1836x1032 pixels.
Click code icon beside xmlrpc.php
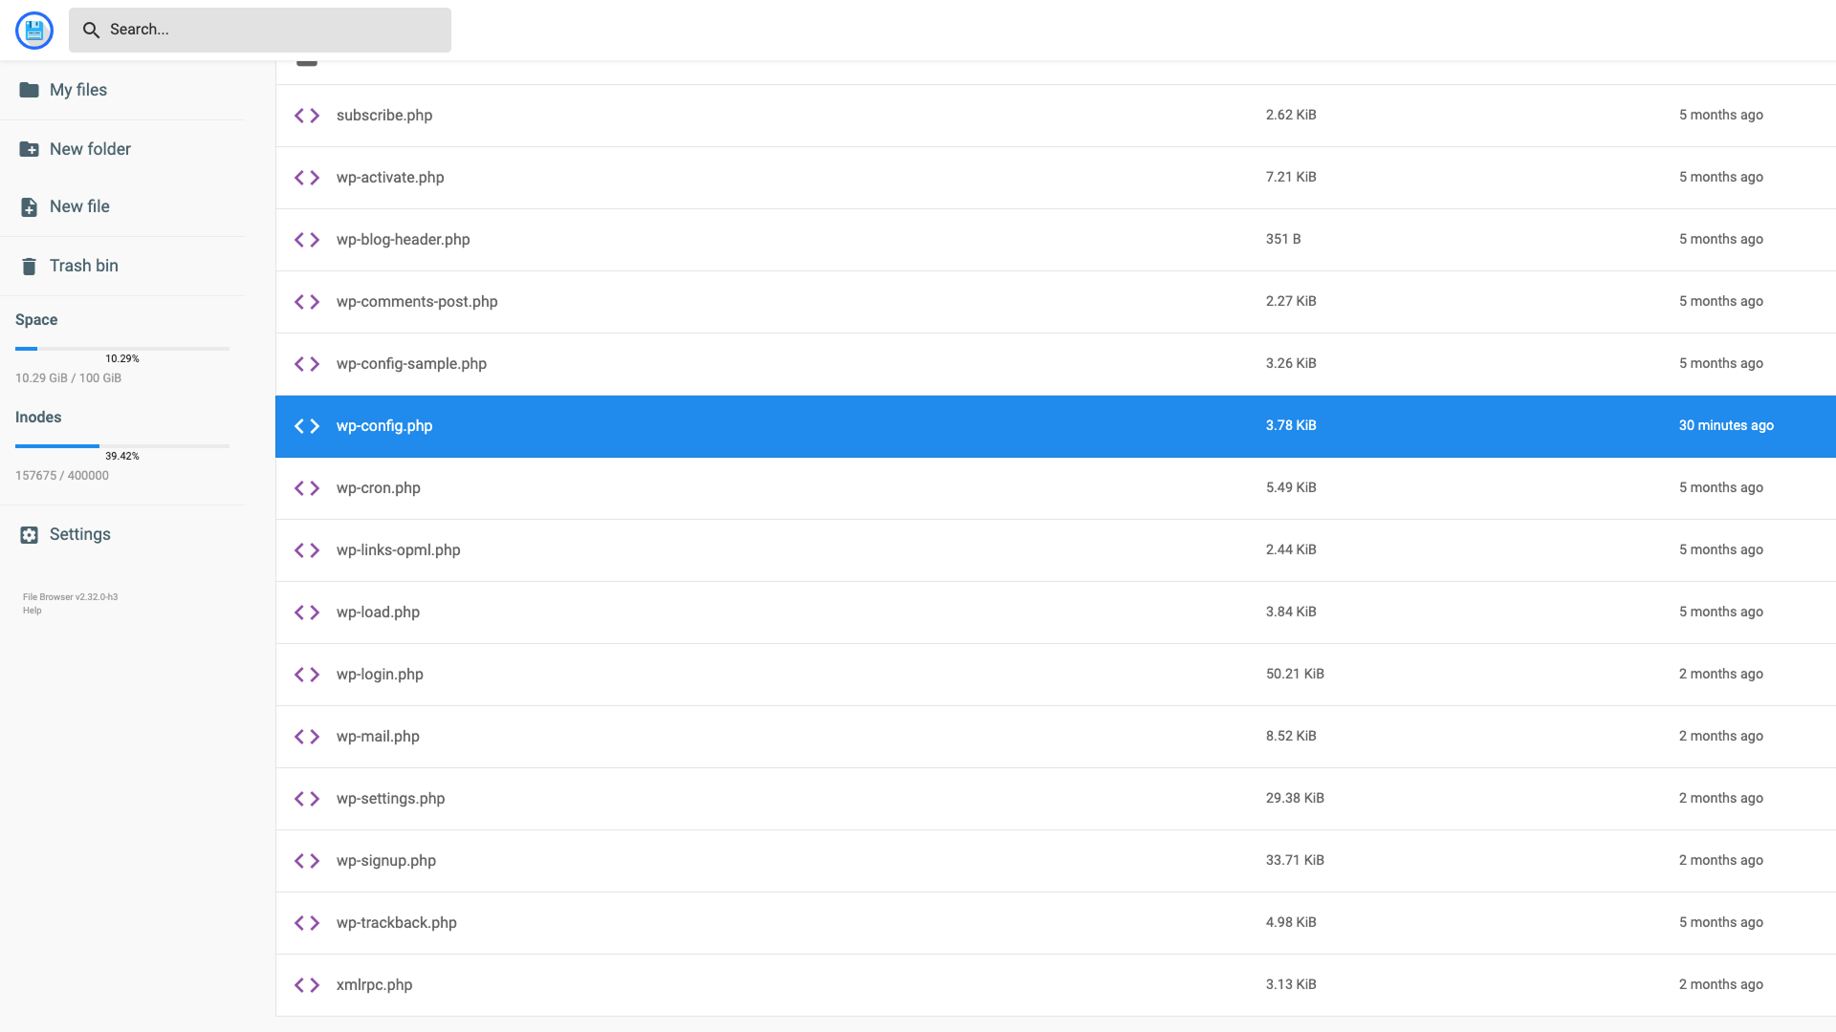(x=307, y=985)
